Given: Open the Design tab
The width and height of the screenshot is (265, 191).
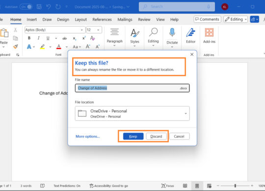Looking at the screenshot, I should pos(63,20).
